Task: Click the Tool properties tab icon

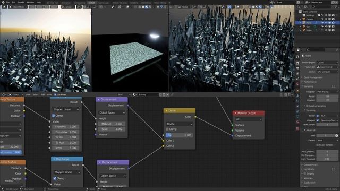Action: (297, 57)
